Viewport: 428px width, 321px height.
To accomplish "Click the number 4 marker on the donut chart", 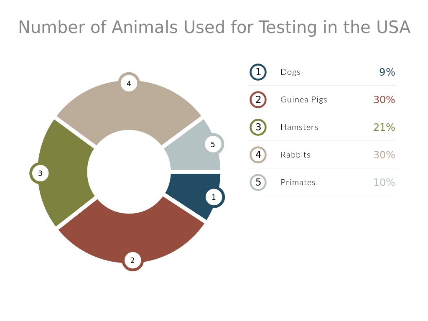I will click(x=129, y=83).
